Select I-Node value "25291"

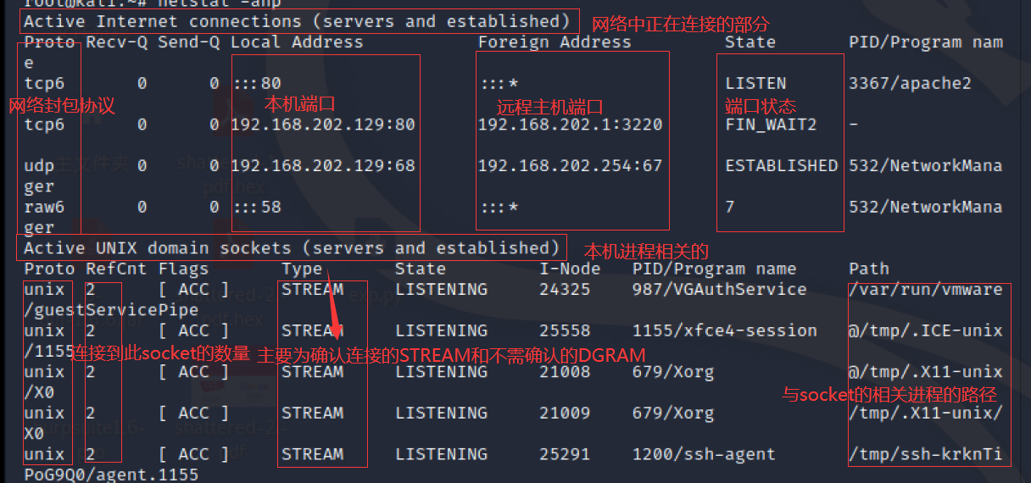565,454
